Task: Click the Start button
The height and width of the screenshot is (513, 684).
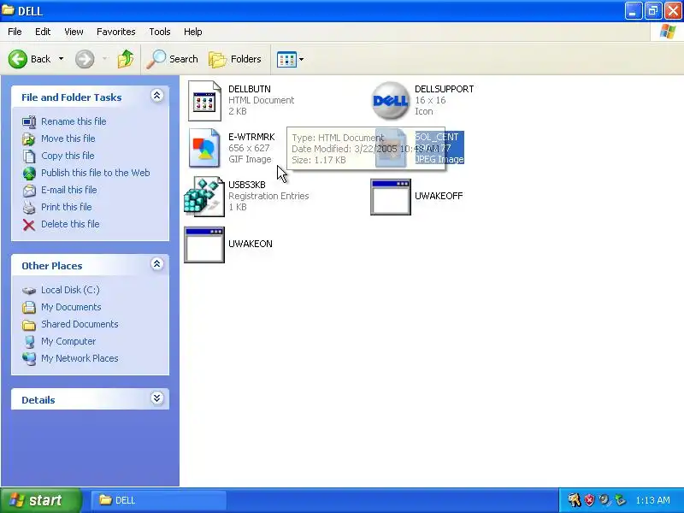Action: (x=41, y=500)
